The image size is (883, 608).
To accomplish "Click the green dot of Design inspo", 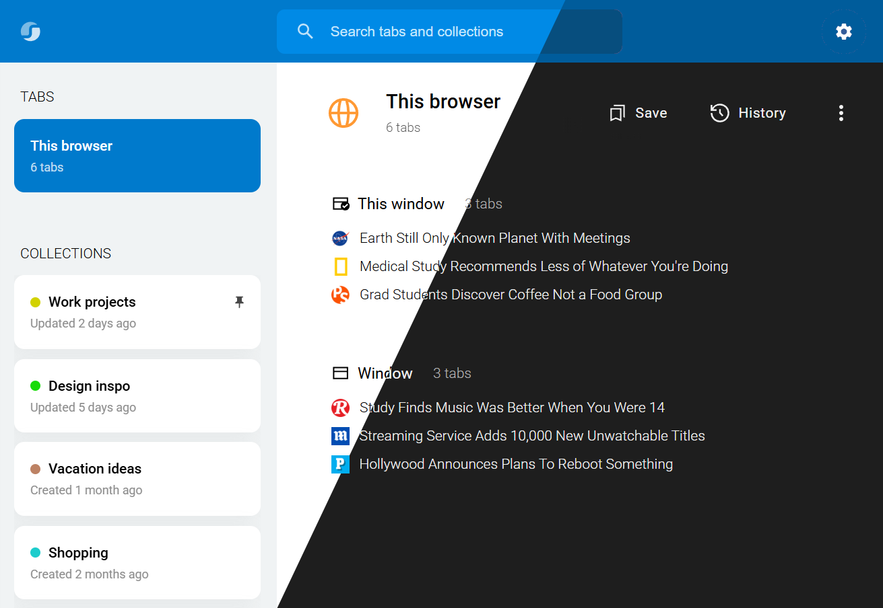I will point(36,386).
